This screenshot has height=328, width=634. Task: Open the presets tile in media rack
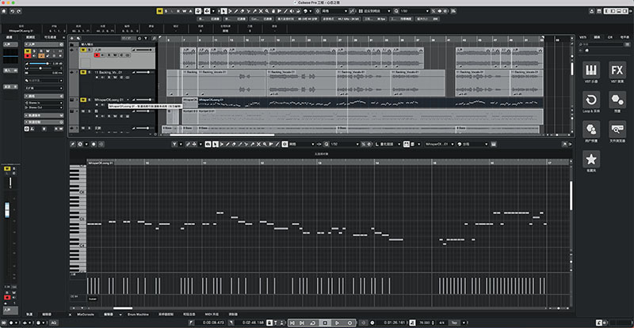pos(617,100)
